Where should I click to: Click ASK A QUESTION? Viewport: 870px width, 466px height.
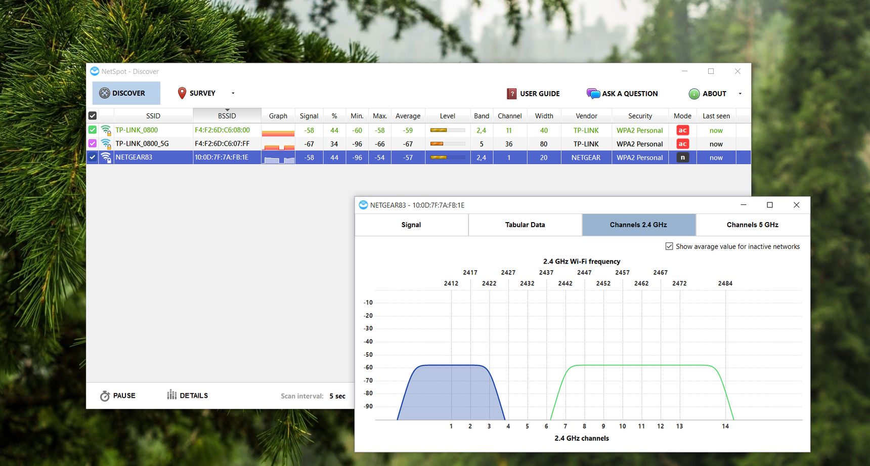(622, 94)
